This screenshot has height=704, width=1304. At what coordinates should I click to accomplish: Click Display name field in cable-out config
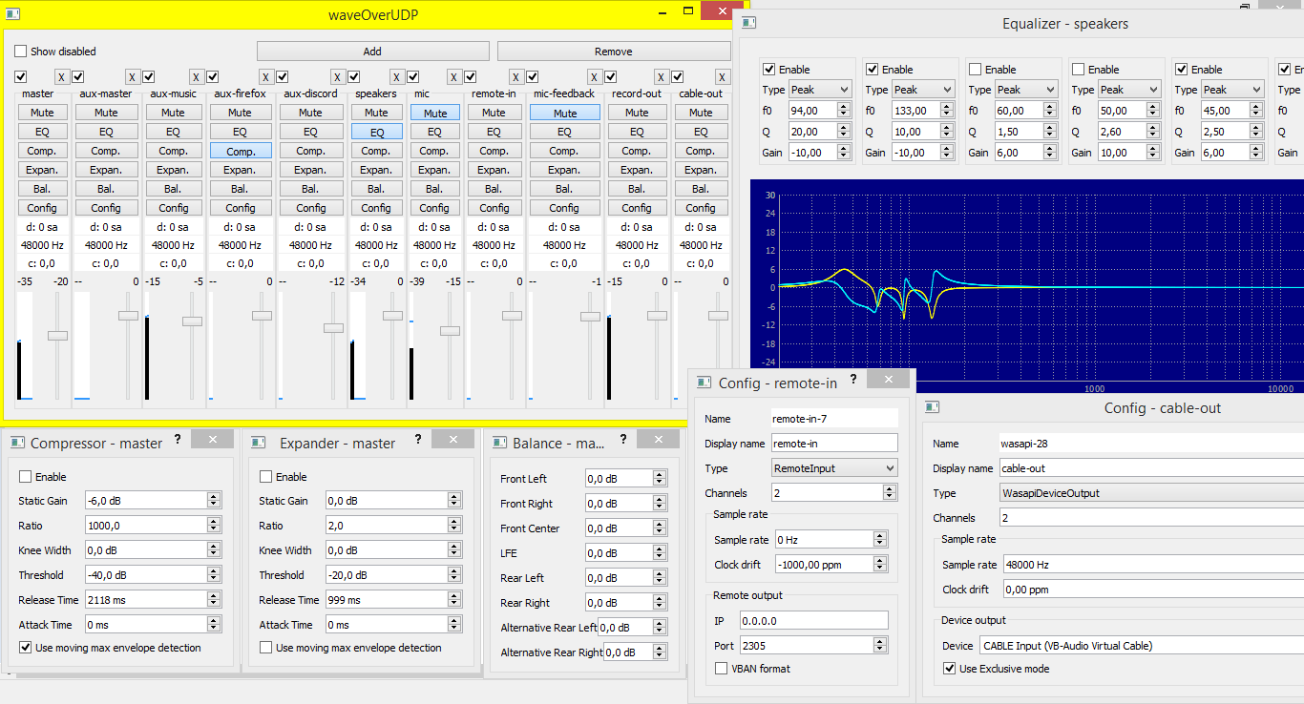point(1151,468)
